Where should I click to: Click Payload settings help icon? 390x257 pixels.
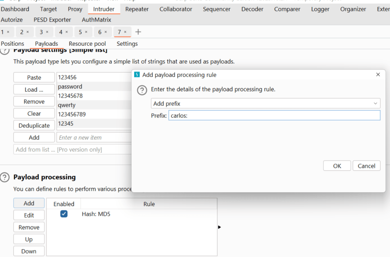coord(5,51)
